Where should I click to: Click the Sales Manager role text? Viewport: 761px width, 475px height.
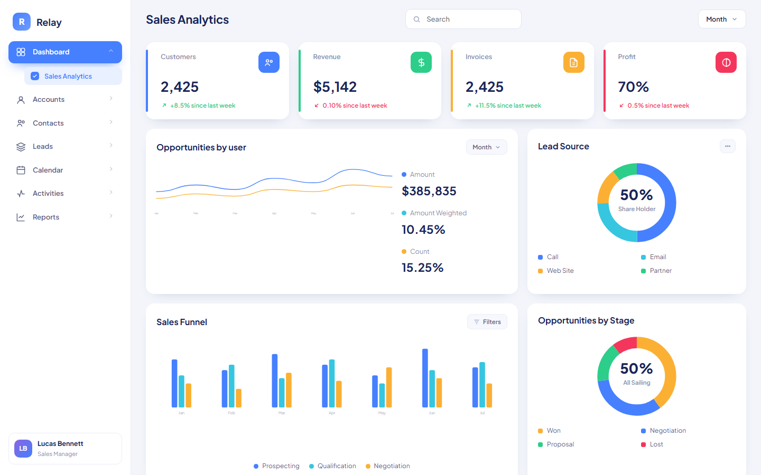pyautogui.click(x=58, y=454)
